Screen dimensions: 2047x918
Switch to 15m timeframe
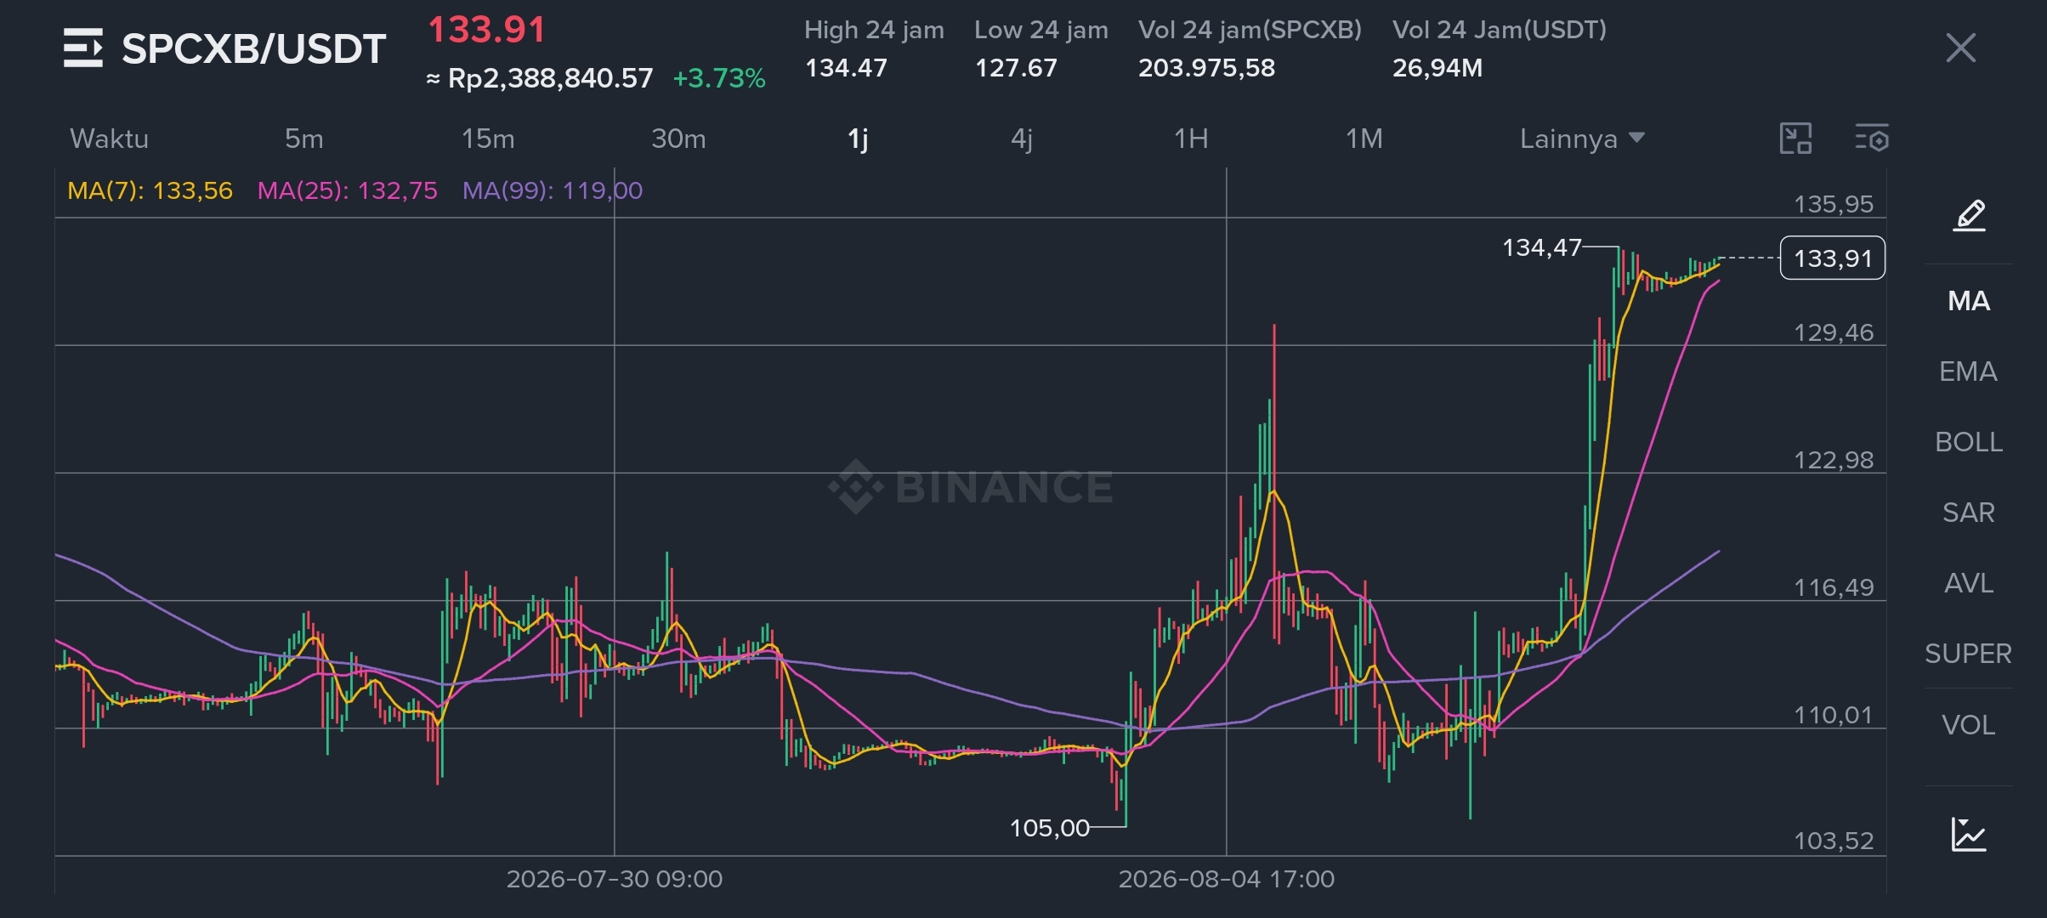(488, 139)
